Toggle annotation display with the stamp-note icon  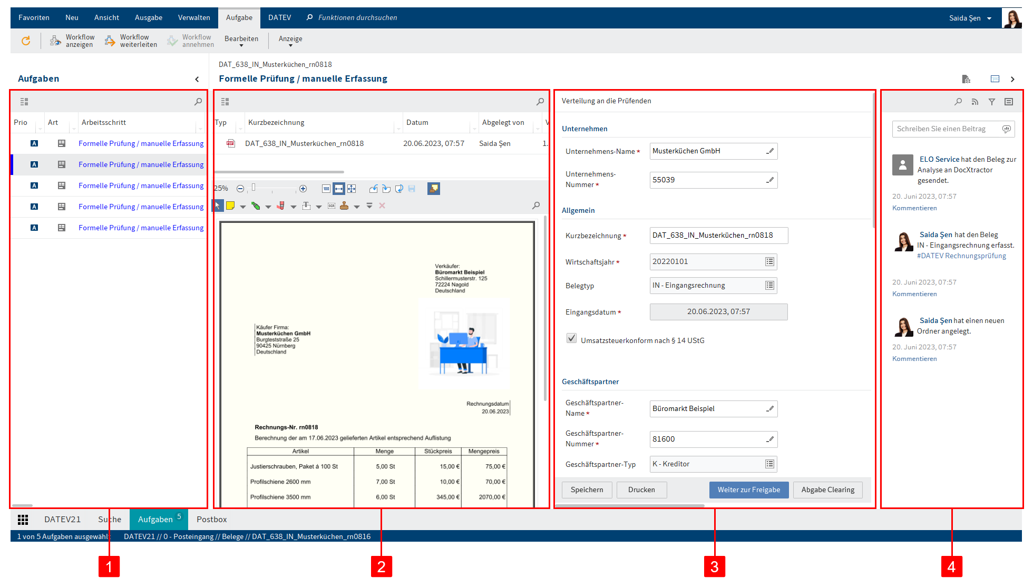[434, 189]
